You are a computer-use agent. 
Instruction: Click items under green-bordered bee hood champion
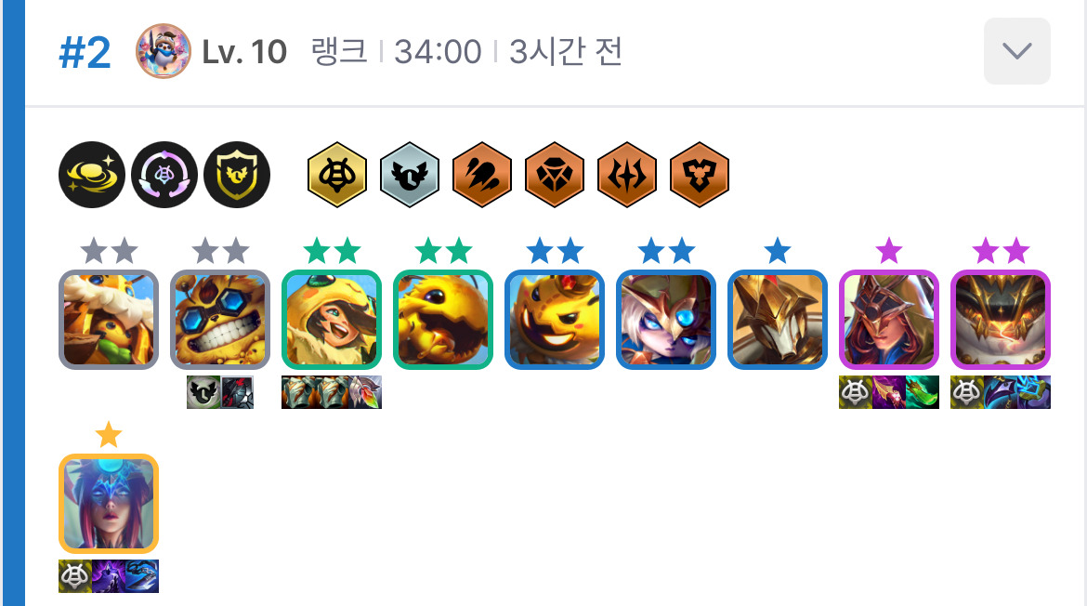point(332,392)
